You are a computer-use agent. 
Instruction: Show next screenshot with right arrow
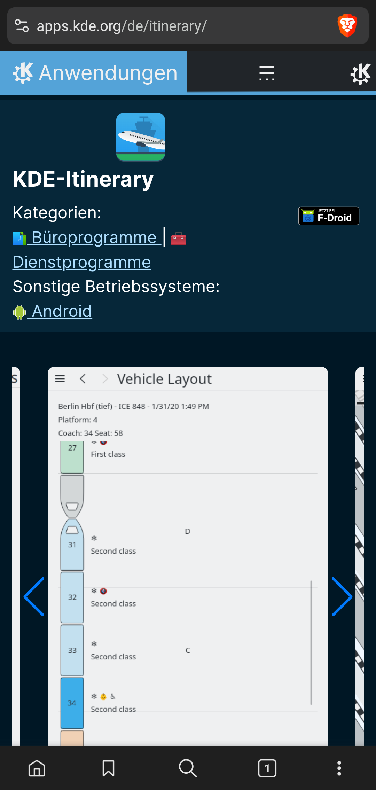(342, 597)
